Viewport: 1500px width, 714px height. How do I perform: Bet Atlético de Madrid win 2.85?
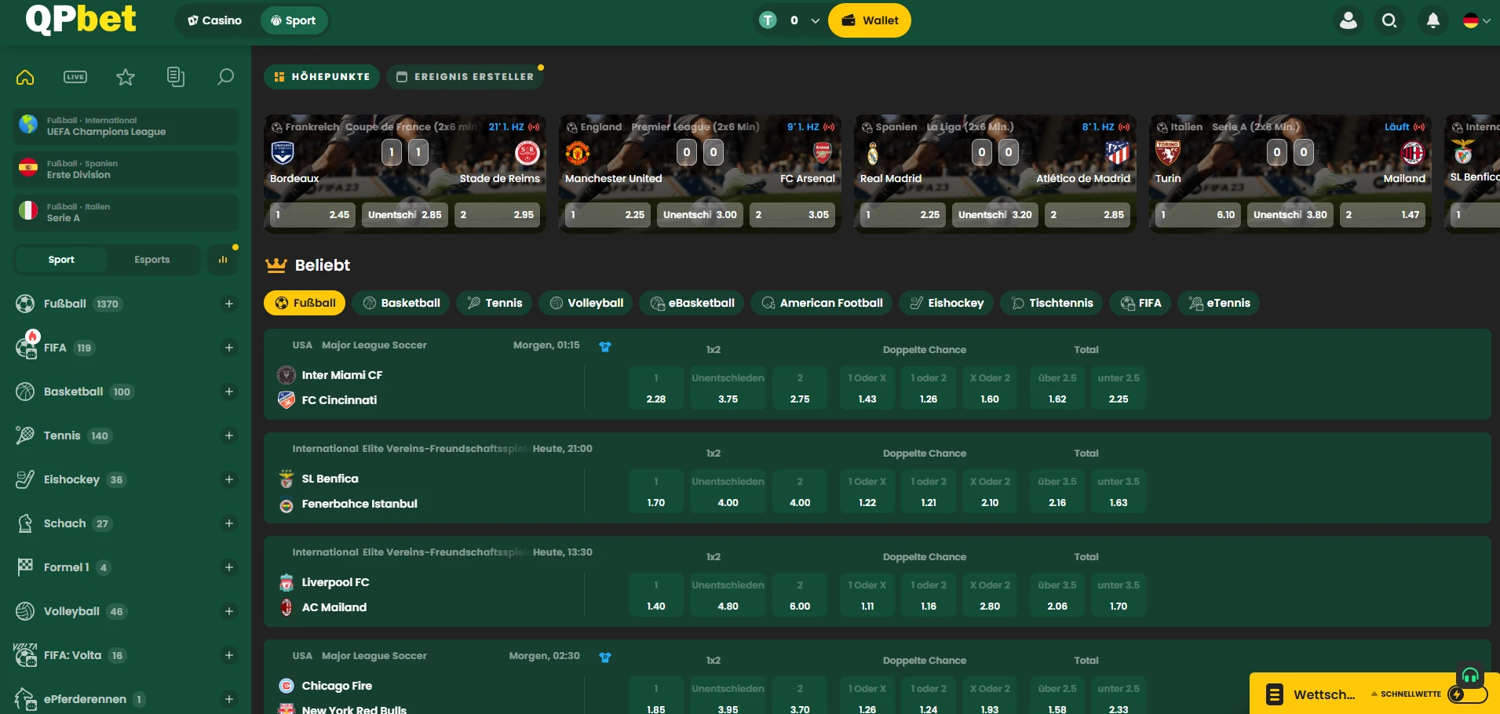(1087, 214)
